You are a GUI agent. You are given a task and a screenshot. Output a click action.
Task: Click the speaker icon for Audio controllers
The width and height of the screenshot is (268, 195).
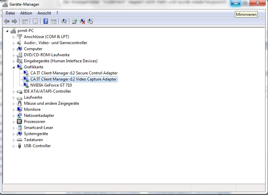pyautogui.click(x=19, y=43)
